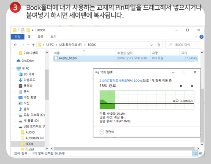Open the AUDIO folder in tree
The width and height of the screenshot is (211, 164).
[x=28, y=132]
